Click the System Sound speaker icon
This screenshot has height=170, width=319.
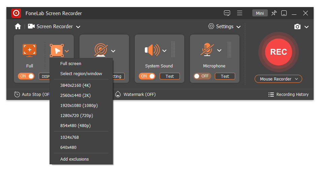pyautogui.click(x=152, y=50)
